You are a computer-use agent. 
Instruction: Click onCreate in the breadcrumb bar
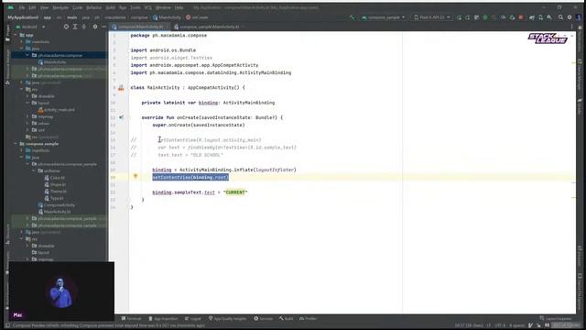(197, 17)
